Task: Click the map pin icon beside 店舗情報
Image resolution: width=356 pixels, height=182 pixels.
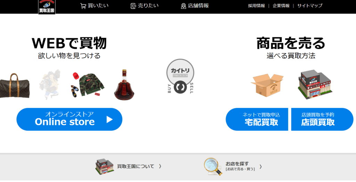Action: pyautogui.click(x=184, y=6)
